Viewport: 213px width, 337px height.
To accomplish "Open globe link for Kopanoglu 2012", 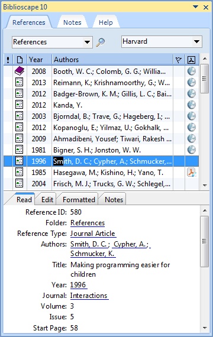I will 192,127.
